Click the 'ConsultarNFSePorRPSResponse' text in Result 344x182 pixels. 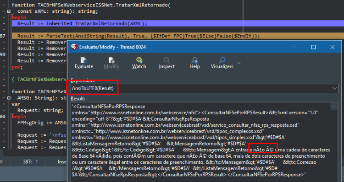tap(111, 107)
